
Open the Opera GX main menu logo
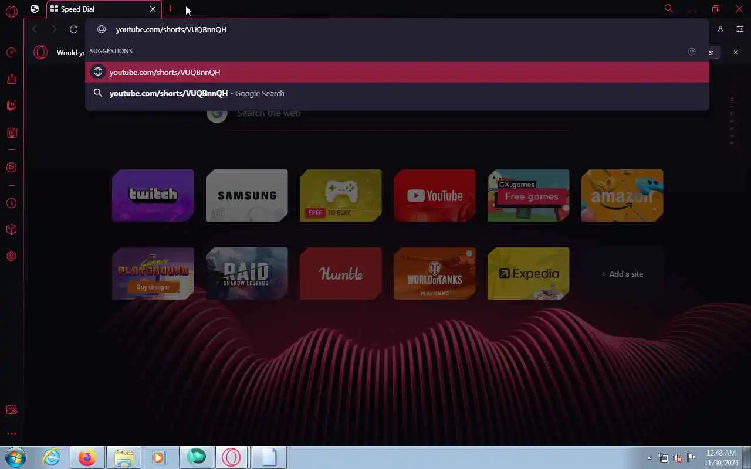click(x=11, y=11)
